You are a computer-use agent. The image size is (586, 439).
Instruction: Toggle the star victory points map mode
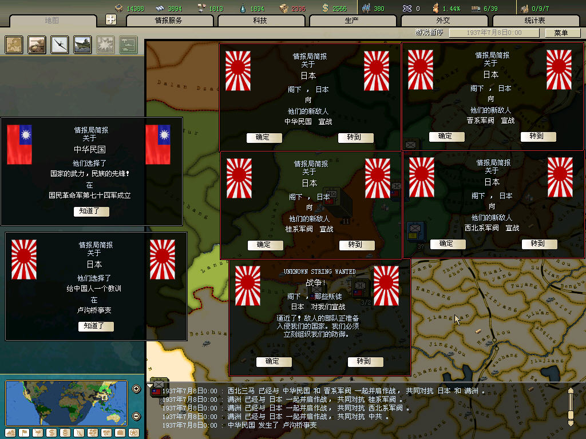tap(134, 433)
